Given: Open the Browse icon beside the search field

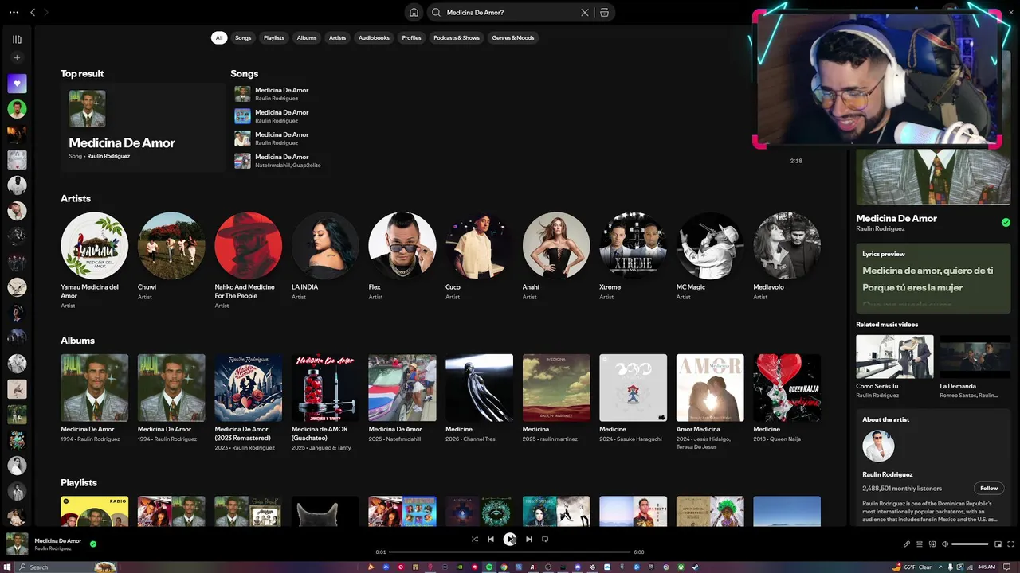Looking at the screenshot, I should tap(604, 12).
